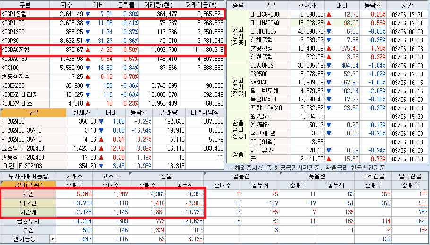Select the CD [91일] row label
This screenshot has height=245, width=430.
(263, 142)
